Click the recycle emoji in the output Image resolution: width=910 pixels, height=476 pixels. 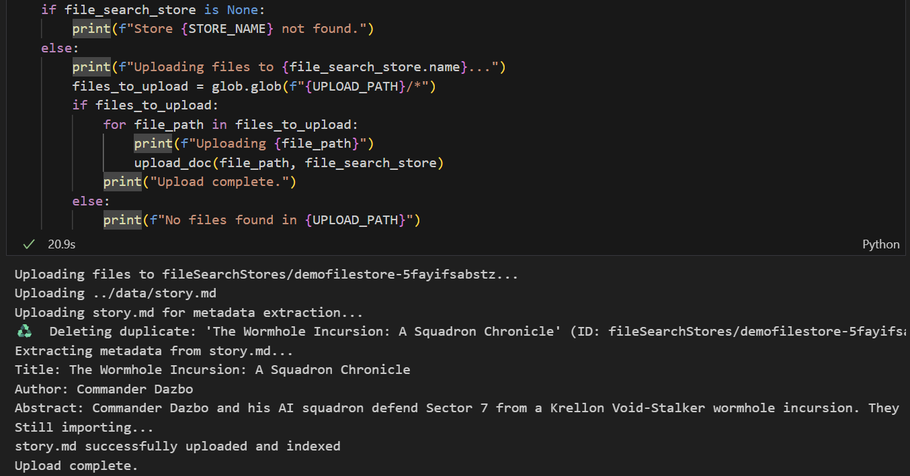(x=24, y=331)
